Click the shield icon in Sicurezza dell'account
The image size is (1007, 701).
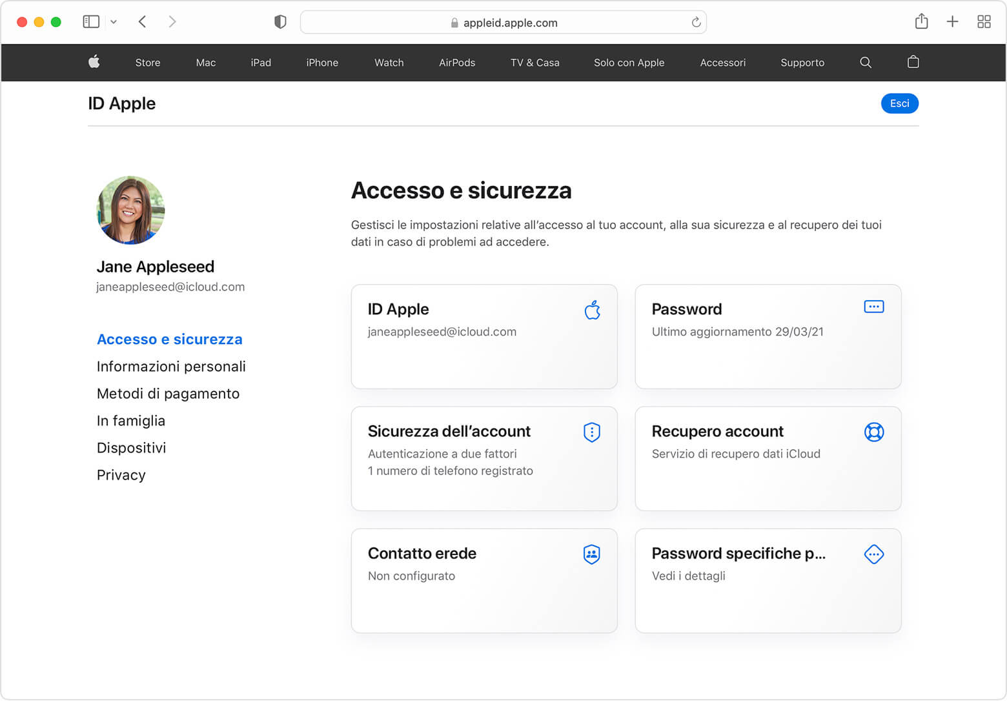592,432
